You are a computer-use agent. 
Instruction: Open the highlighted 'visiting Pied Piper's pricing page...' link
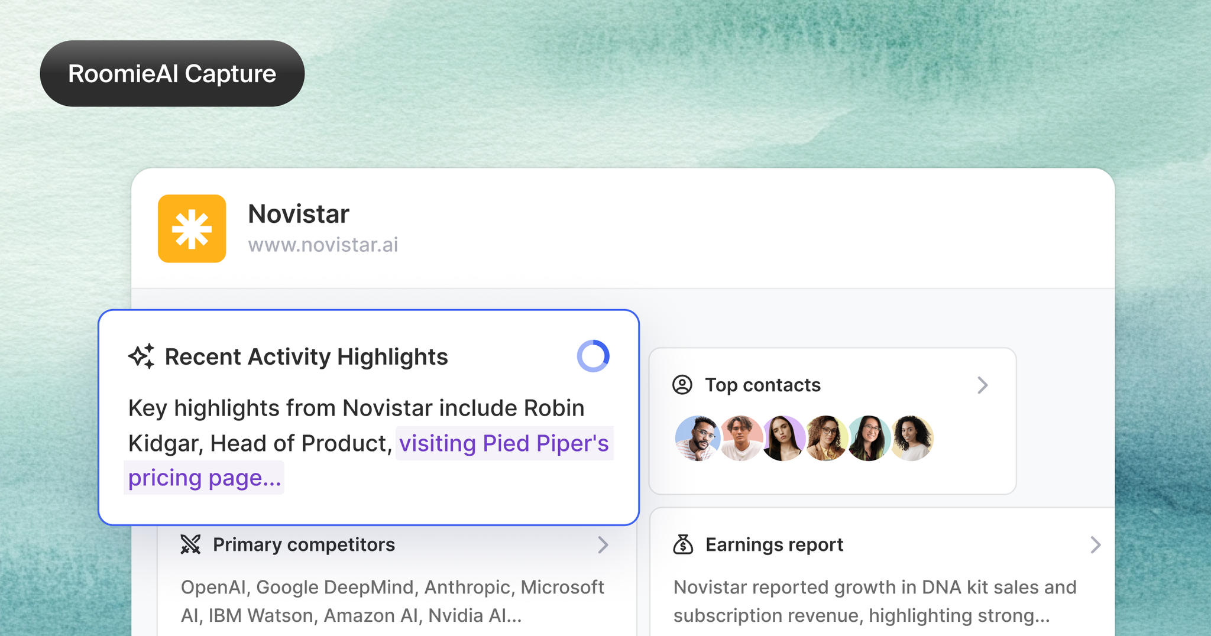(368, 460)
